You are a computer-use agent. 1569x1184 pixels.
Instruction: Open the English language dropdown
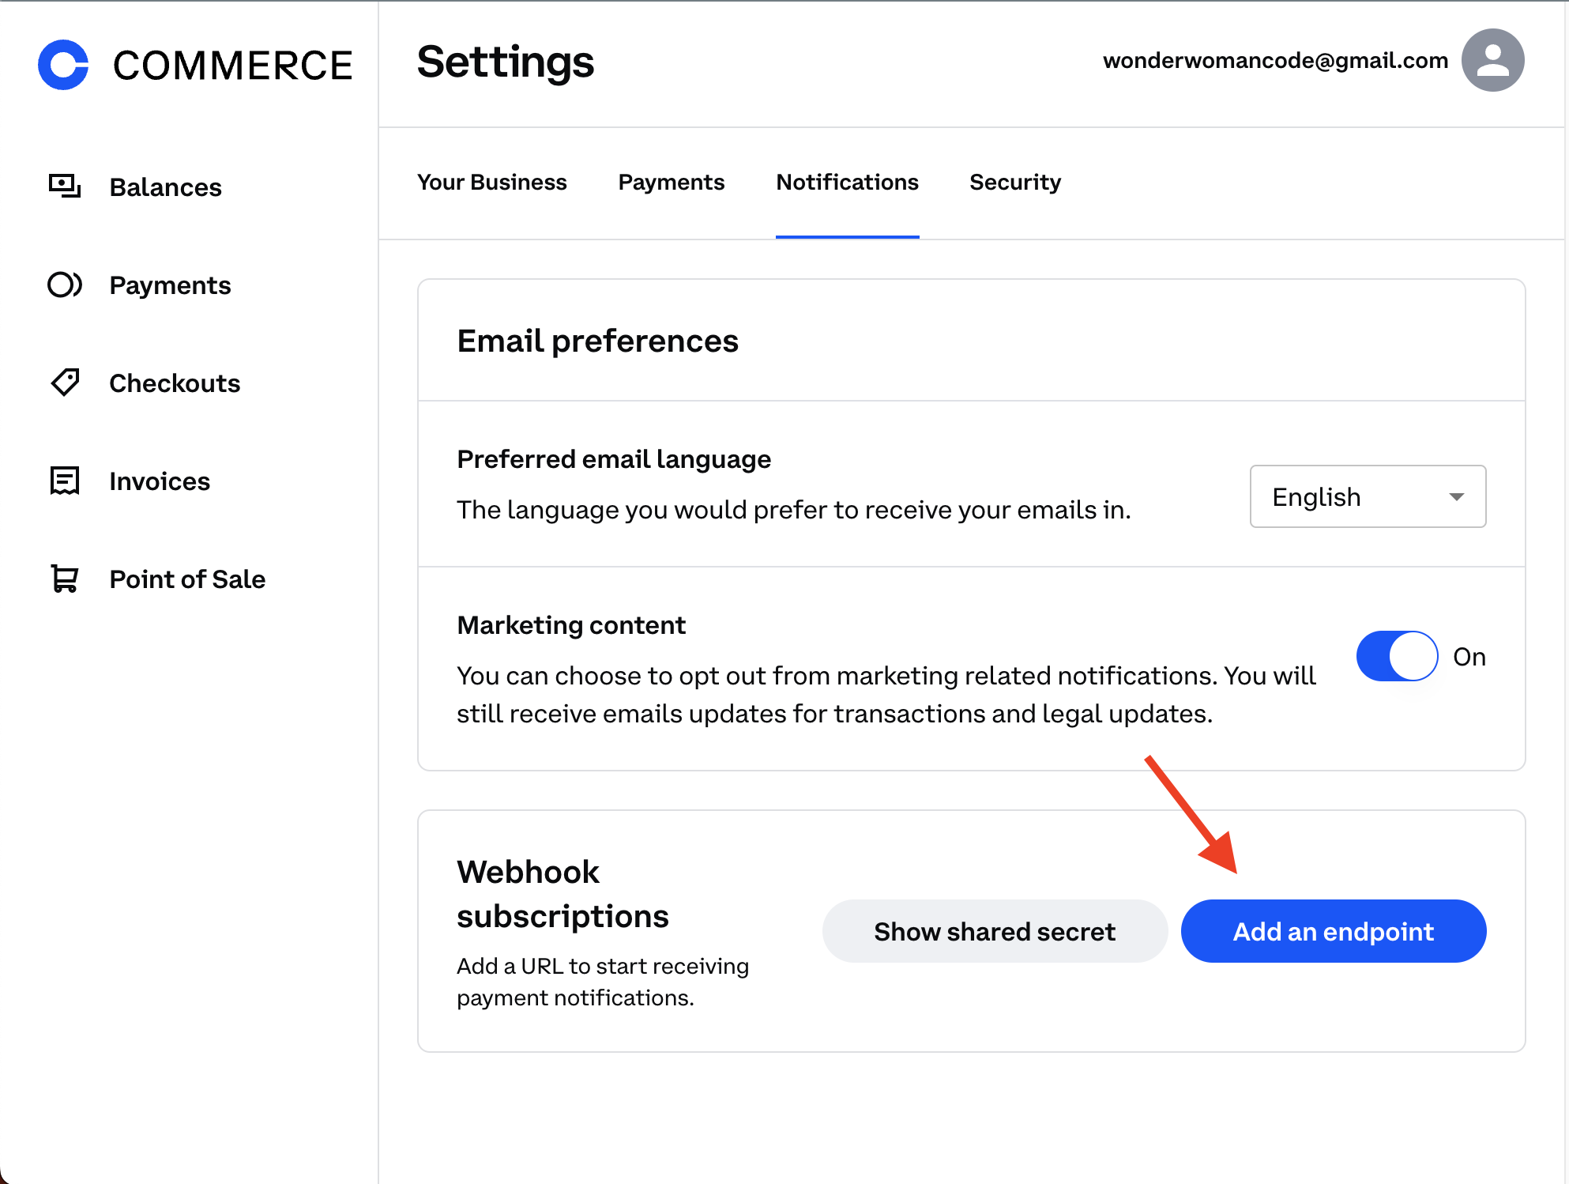coord(1367,496)
